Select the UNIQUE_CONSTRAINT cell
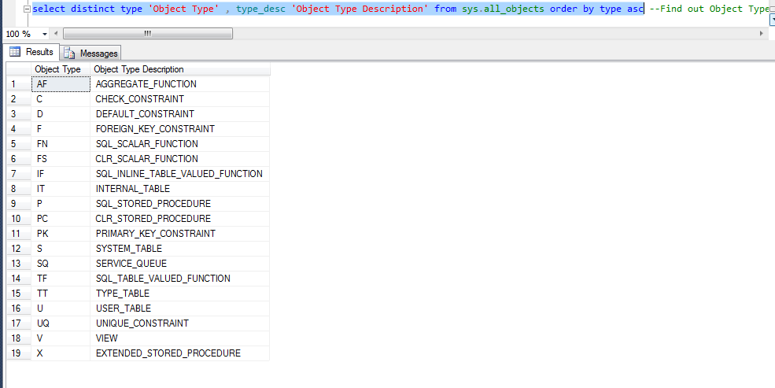The image size is (775, 388). [x=180, y=323]
